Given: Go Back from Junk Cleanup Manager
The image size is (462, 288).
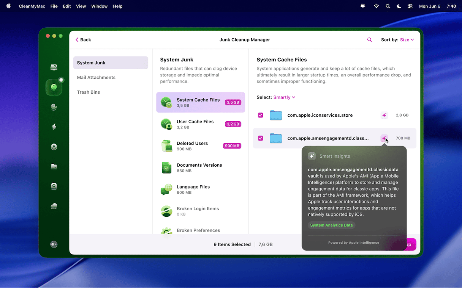Looking at the screenshot, I should tap(83, 40).
